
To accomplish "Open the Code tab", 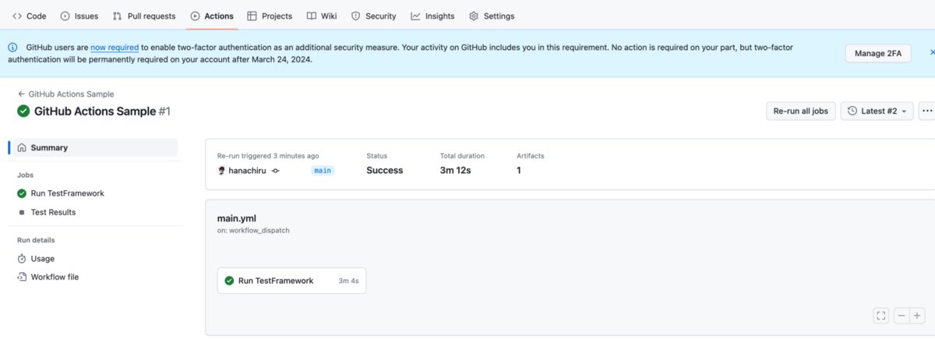I will point(30,16).
